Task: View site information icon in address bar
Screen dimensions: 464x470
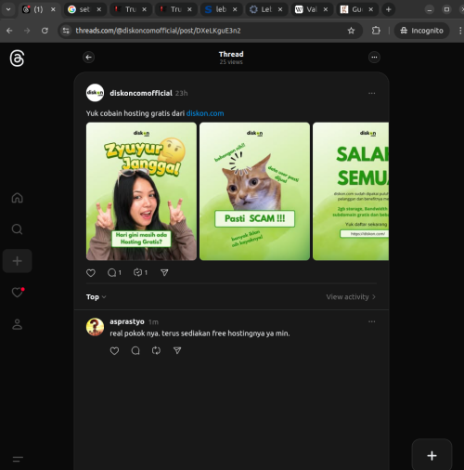Action: (66, 31)
